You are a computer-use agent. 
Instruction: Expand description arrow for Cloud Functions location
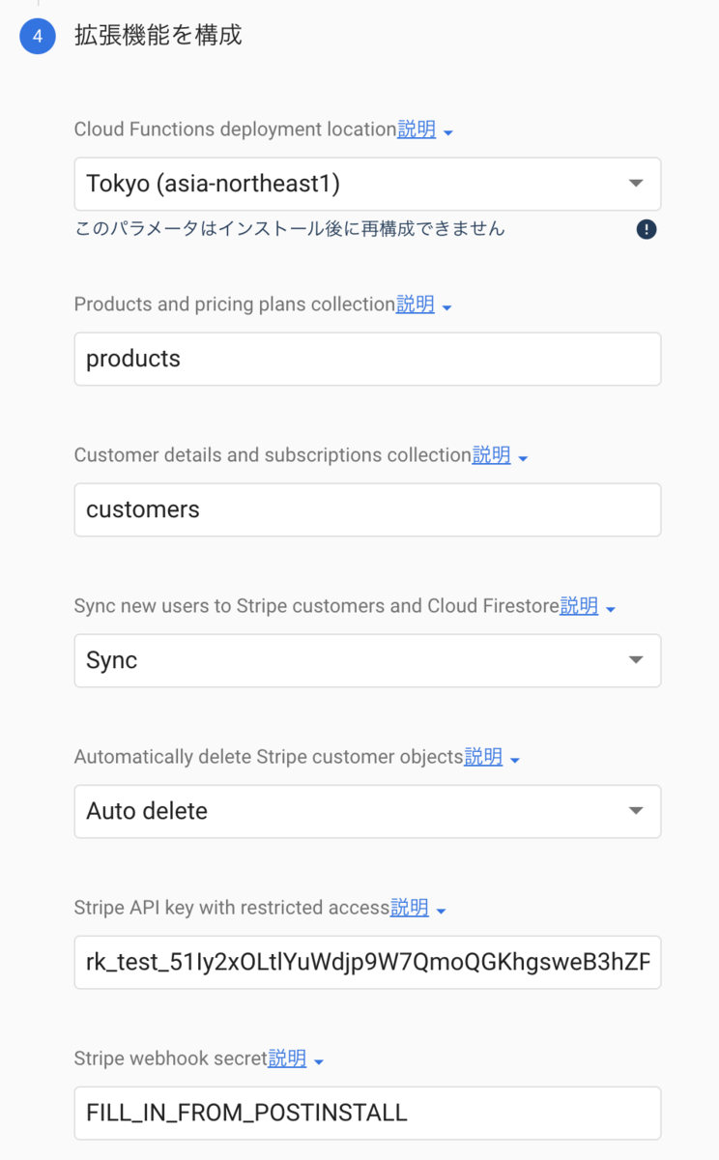click(448, 132)
